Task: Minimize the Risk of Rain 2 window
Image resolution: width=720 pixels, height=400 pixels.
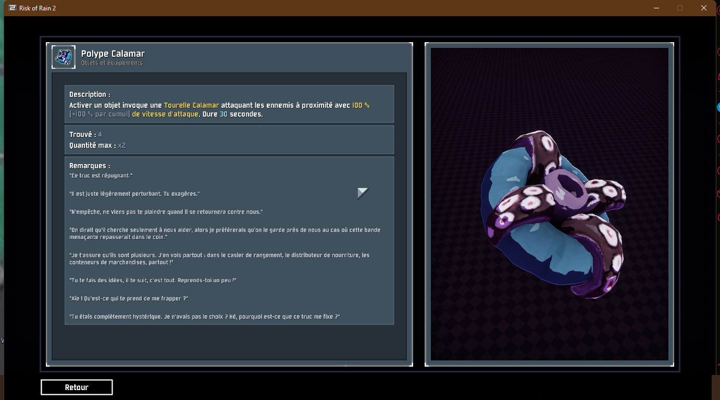Action: (656, 8)
